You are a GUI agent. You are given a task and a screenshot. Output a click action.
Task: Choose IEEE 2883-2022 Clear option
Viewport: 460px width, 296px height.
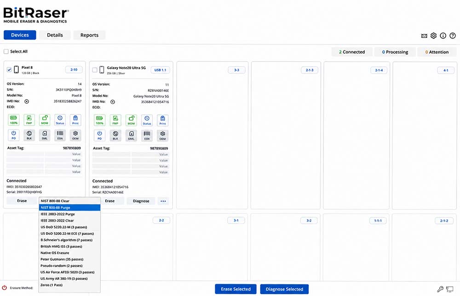(69, 220)
